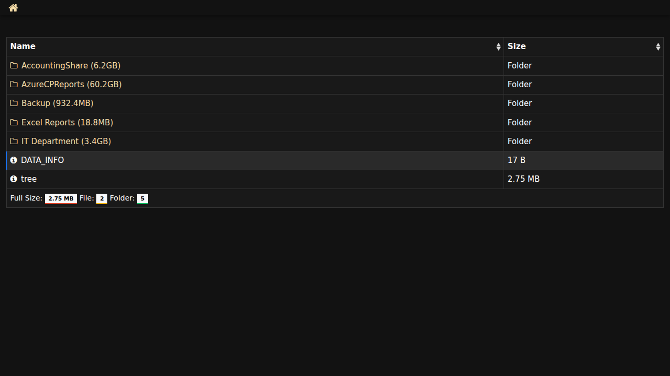Sort the listing by Name arrows
The width and height of the screenshot is (670, 376).
(498, 47)
